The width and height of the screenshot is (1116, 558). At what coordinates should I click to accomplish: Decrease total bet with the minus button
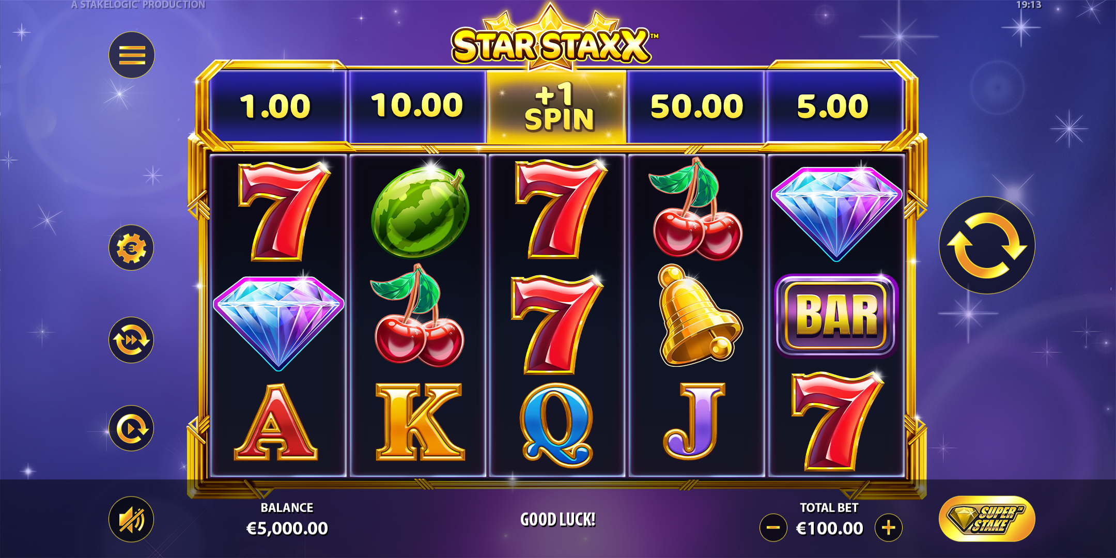[x=773, y=528]
